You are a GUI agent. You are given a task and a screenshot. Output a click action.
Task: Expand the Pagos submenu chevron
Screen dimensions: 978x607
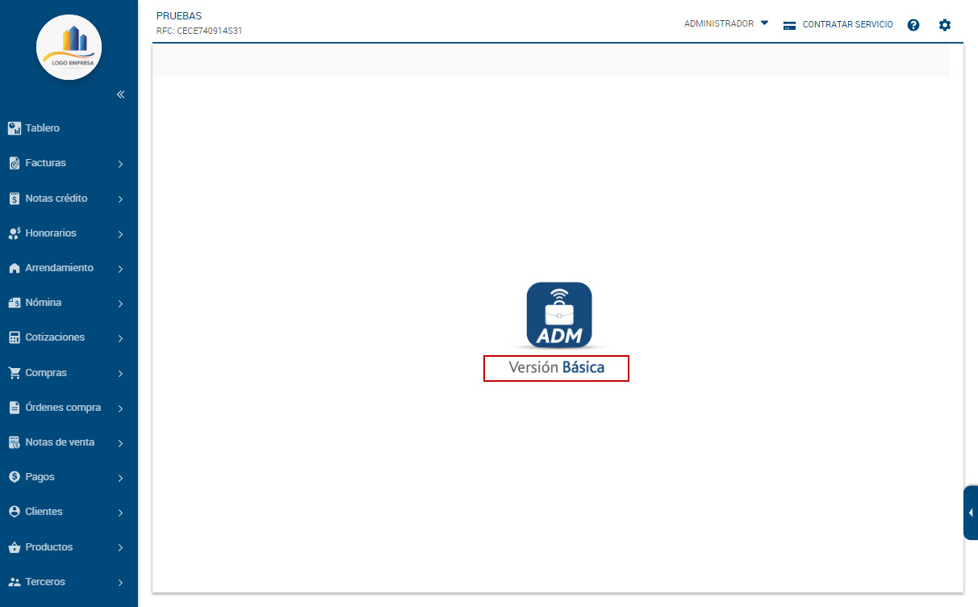click(x=120, y=478)
